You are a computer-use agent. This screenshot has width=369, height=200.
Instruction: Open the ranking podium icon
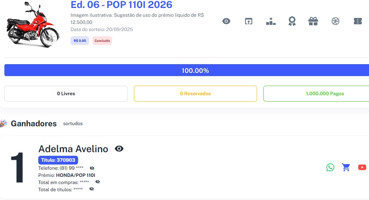[271, 22]
